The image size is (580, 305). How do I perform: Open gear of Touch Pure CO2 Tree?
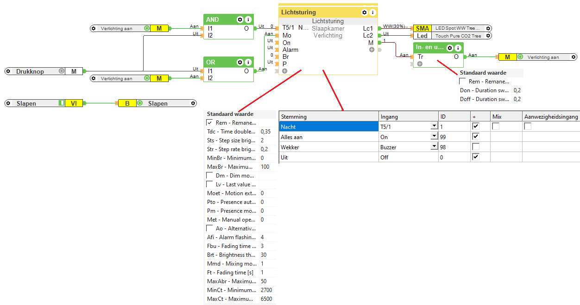488,36
